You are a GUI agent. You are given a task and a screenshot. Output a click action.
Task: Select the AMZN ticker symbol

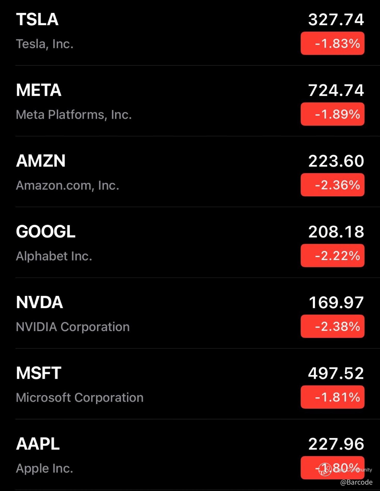41,161
